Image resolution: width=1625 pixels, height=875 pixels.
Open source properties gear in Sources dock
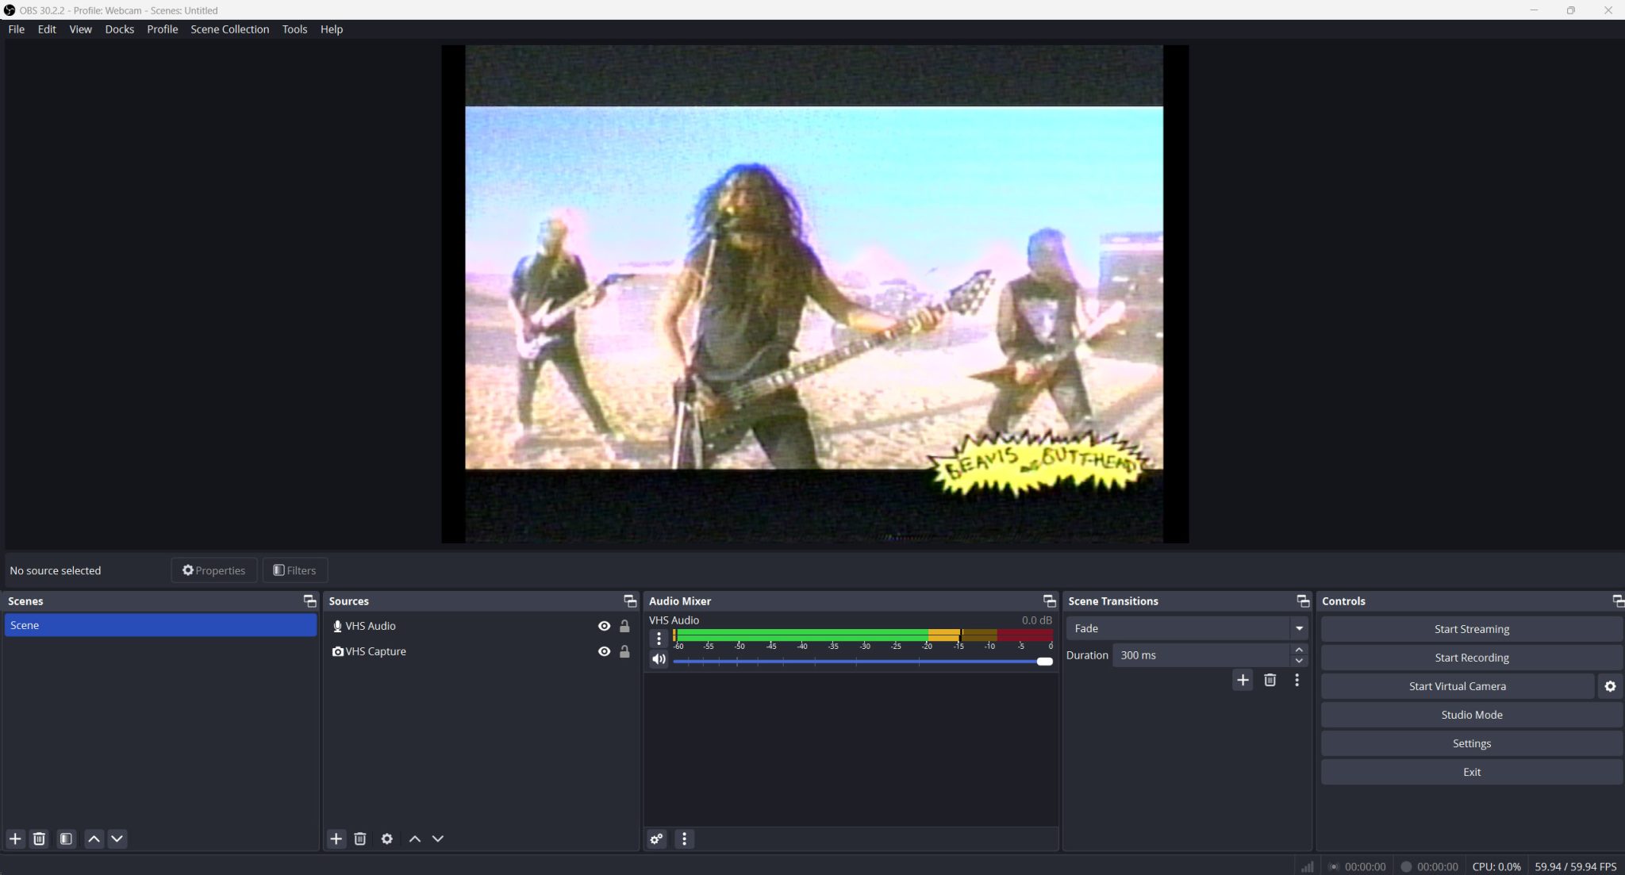click(386, 839)
